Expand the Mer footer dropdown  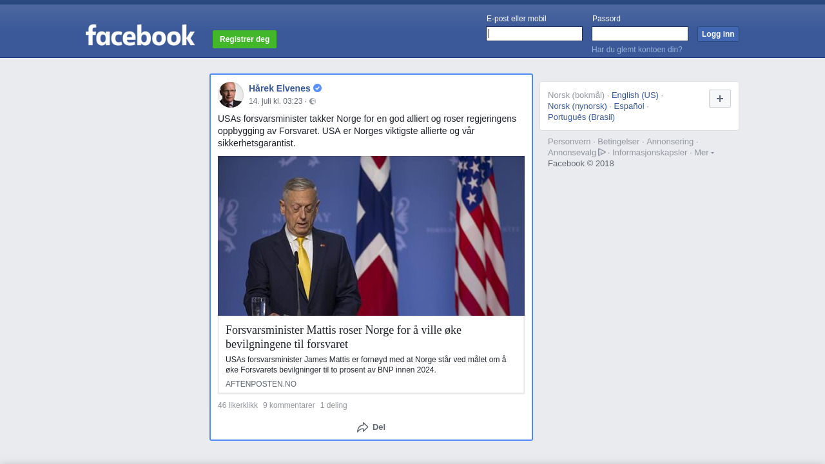click(x=704, y=153)
